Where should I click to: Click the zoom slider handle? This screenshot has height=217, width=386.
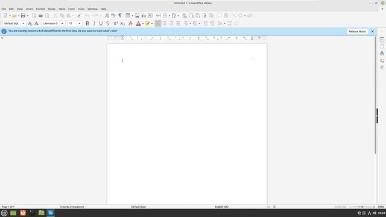(362, 207)
